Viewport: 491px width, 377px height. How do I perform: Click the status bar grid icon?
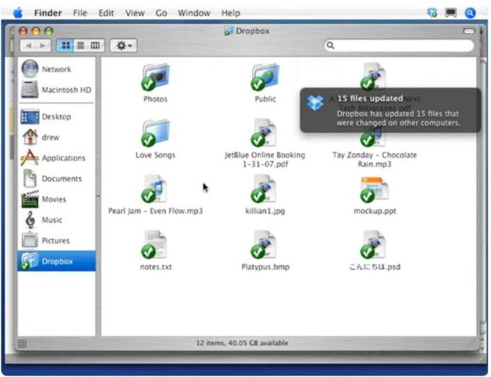coord(23,344)
